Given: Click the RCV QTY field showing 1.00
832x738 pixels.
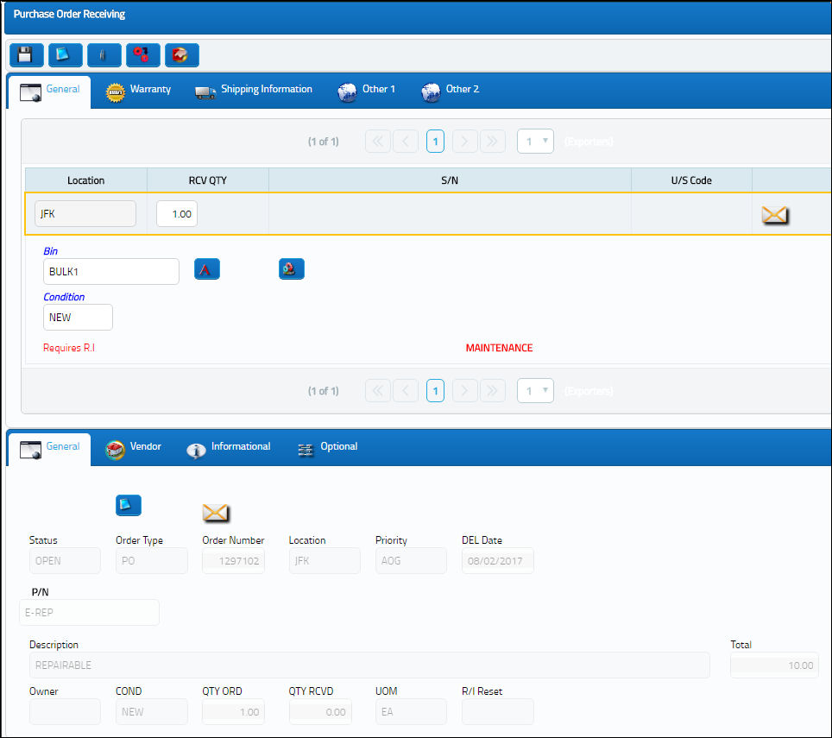Looking at the screenshot, I should click(177, 214).
